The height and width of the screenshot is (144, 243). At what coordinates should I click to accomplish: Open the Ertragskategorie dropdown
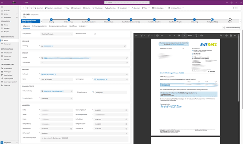[57, 99]
